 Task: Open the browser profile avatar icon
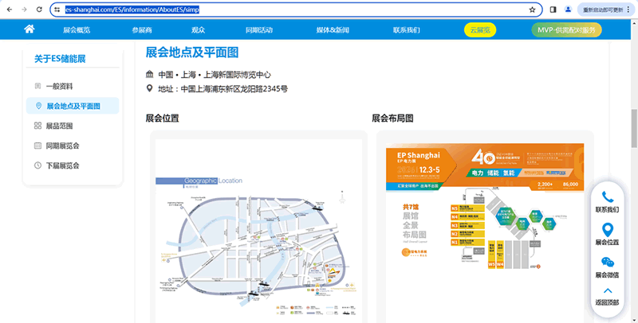click(x=568, y=10)
